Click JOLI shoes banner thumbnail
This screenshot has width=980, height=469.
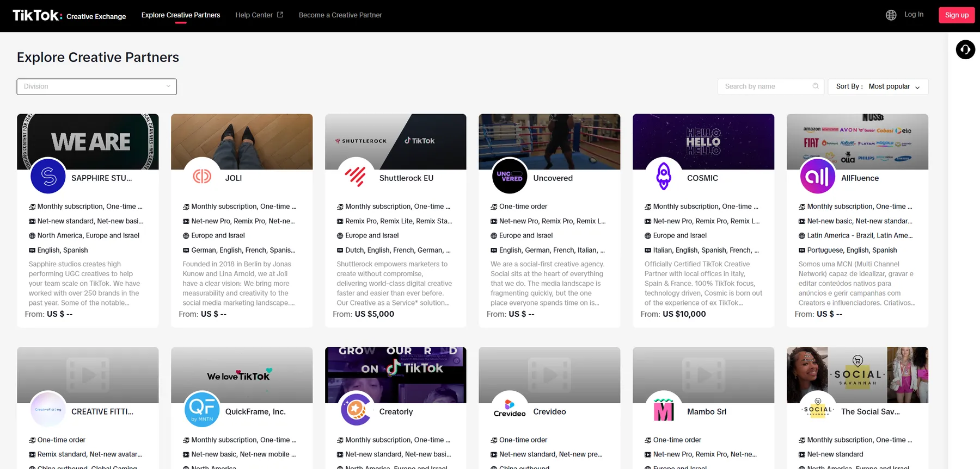[242, 141]
